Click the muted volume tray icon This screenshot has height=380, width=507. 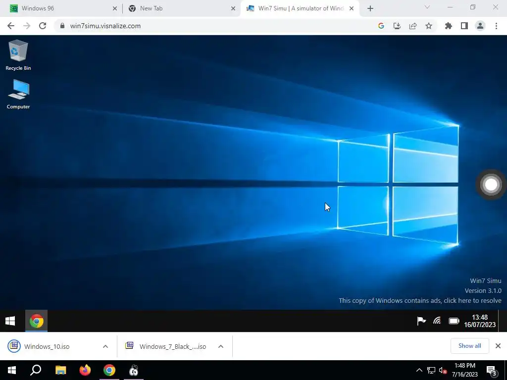(x=443, y=370)
